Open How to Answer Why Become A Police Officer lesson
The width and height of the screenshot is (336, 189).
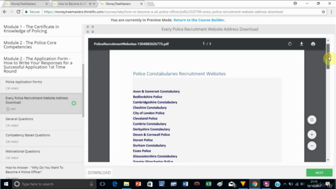coord(41,171)
